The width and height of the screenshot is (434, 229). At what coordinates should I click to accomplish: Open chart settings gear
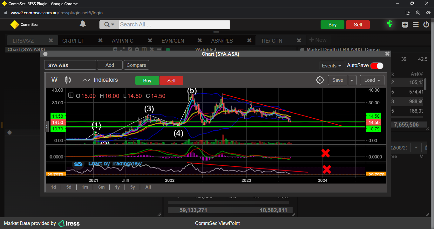tap(320, 80)
